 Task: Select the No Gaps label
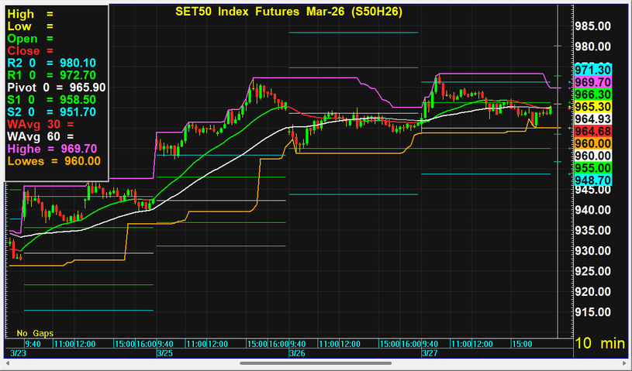[35, 332]
